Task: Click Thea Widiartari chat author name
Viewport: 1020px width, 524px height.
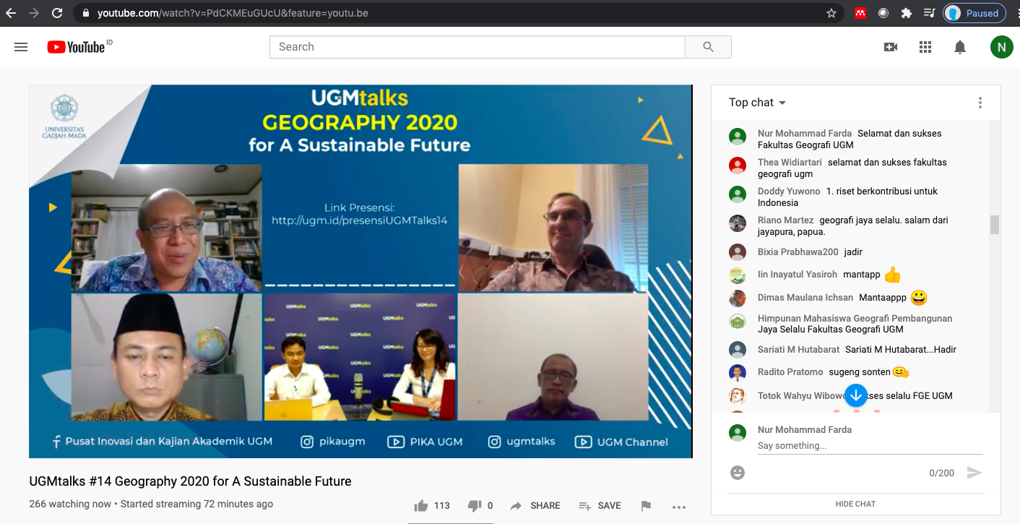Action: 790,163
